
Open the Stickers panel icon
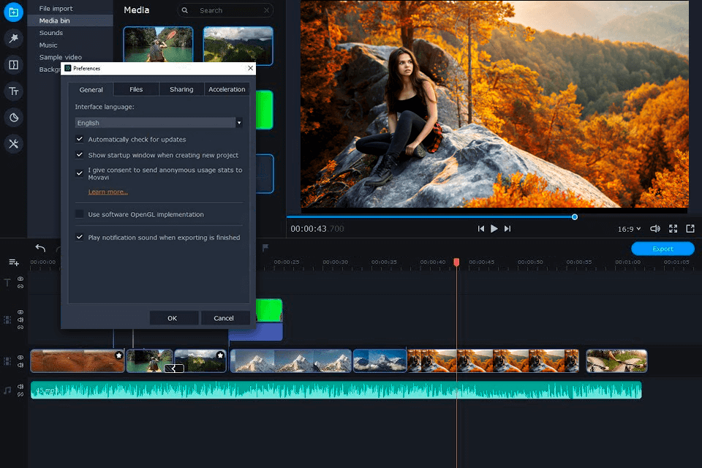[x=13, y=118]
